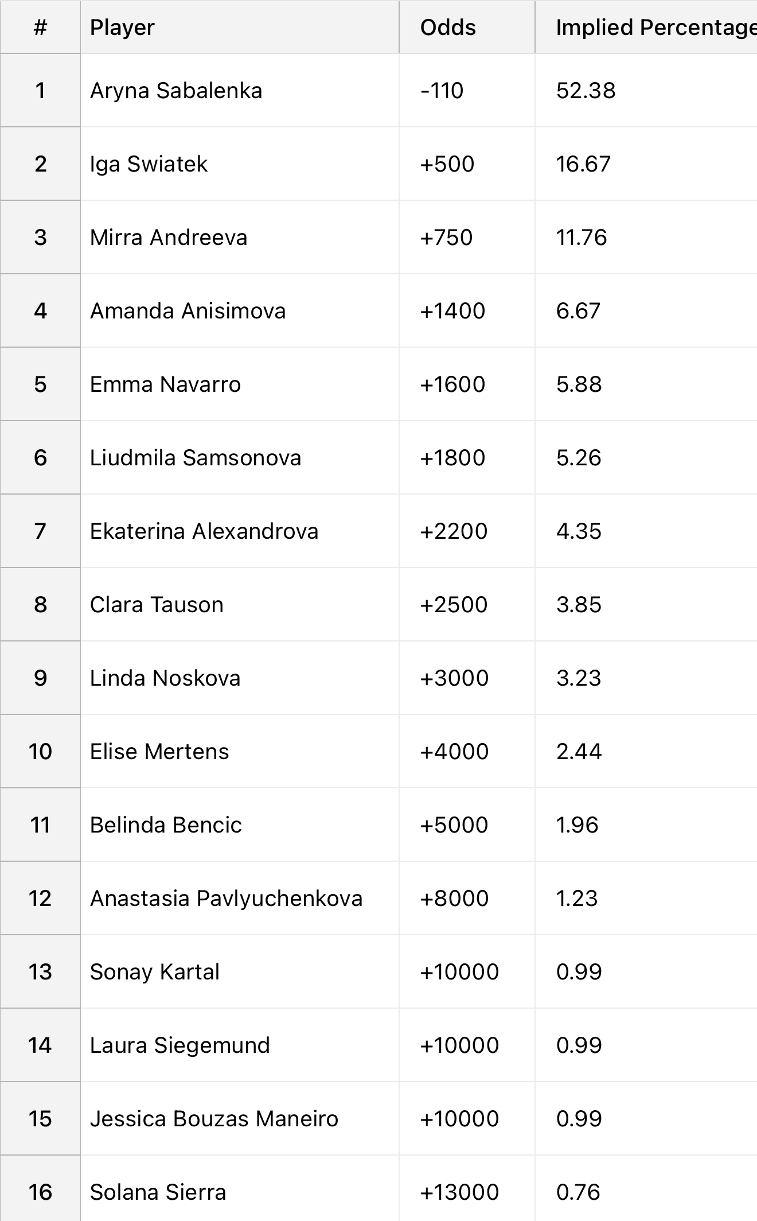Click the Sonay Kartal cell
This screenshot has width=757, height=1221.
(x=240, y=972)
